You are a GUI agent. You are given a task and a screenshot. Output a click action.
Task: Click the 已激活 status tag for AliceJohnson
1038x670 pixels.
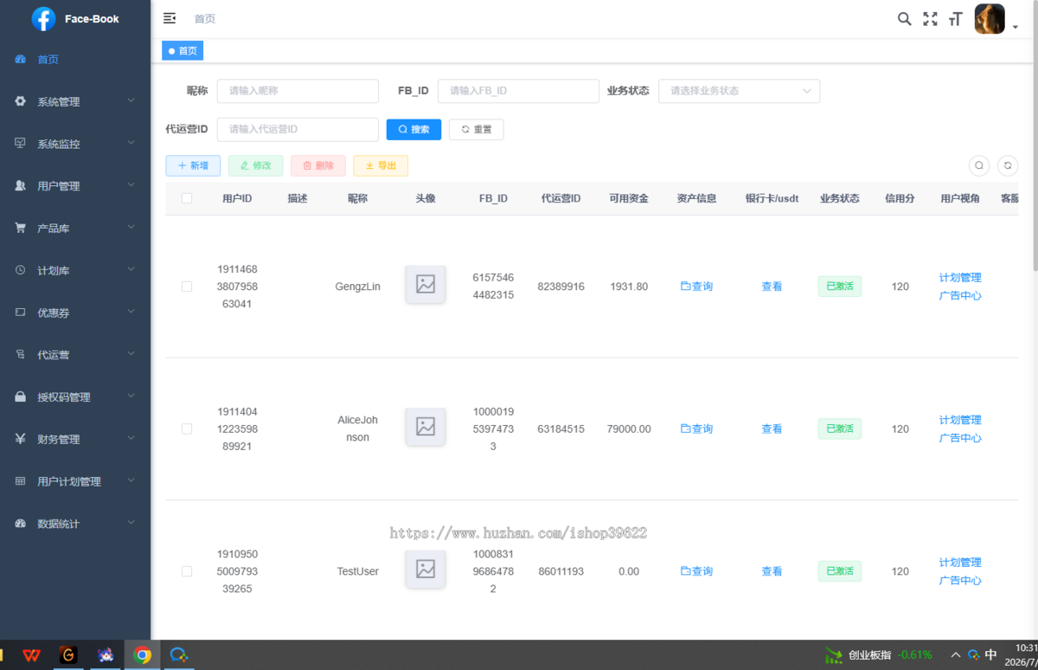coord(840,428)
